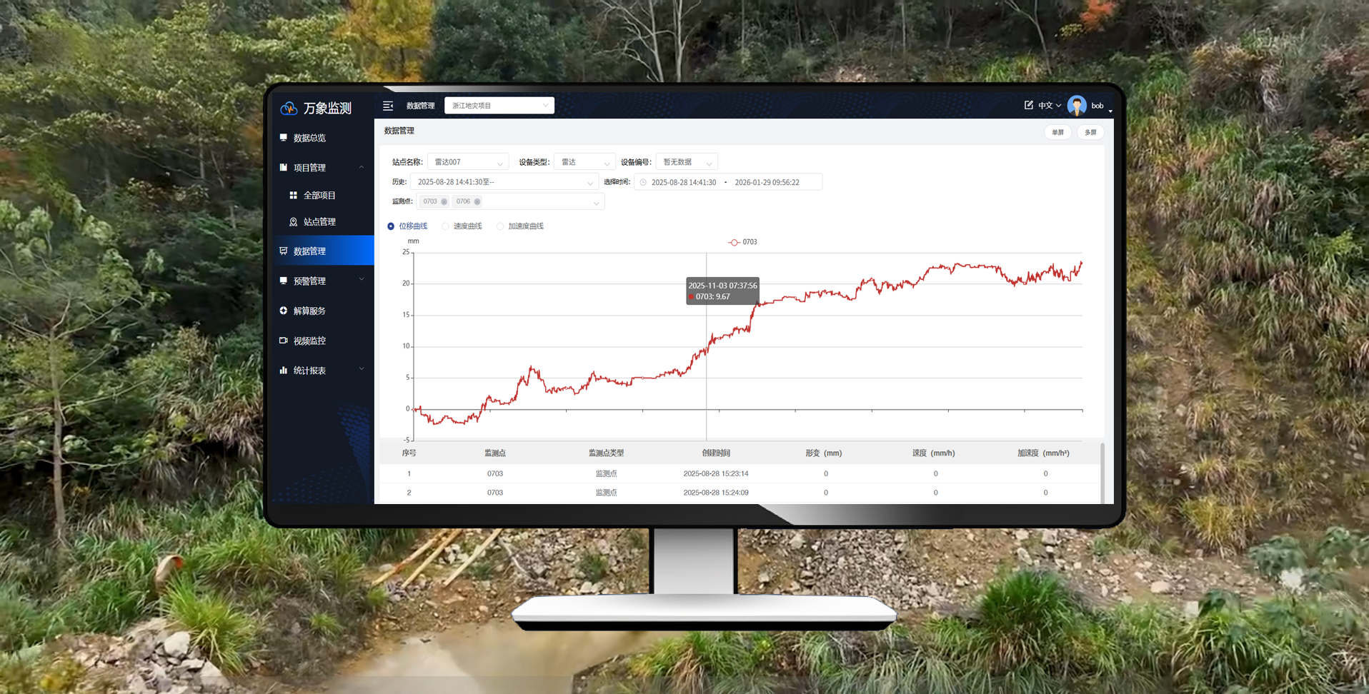
Task: Remove the 0703 monitoring point tag
Action: pyautogui.click(x=444, y=202)
